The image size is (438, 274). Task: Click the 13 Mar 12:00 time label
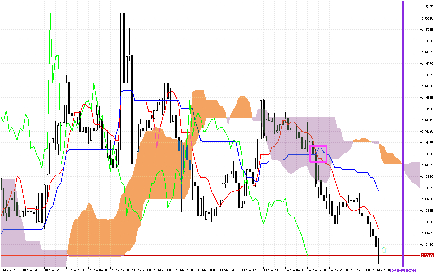click(251, 270)
